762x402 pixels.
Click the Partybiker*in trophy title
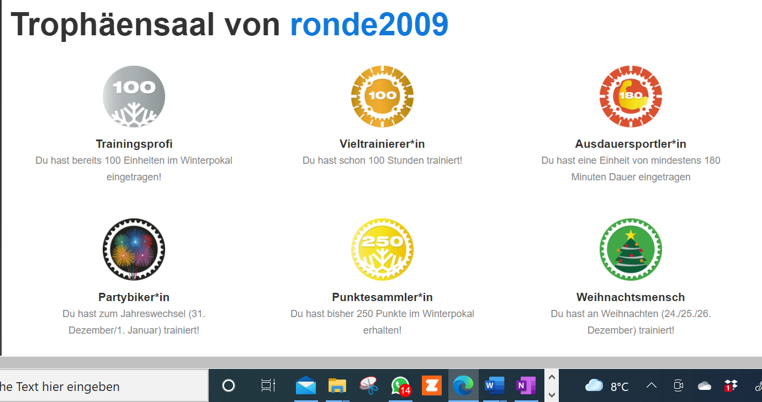pyautogui.click(x=134, y=297)
